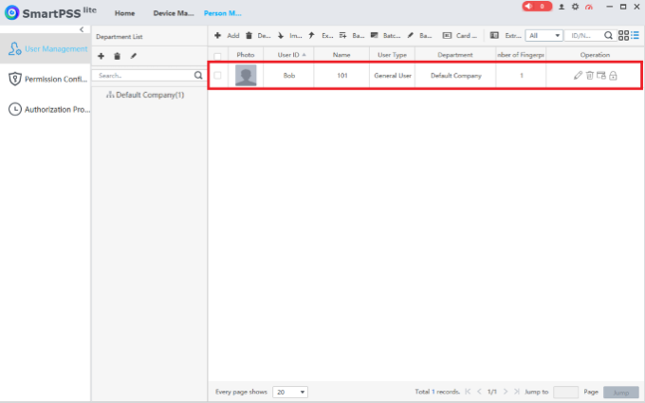645x403 pixels.
Task: Switch to the Person Management tab
Action: [223, 13]
